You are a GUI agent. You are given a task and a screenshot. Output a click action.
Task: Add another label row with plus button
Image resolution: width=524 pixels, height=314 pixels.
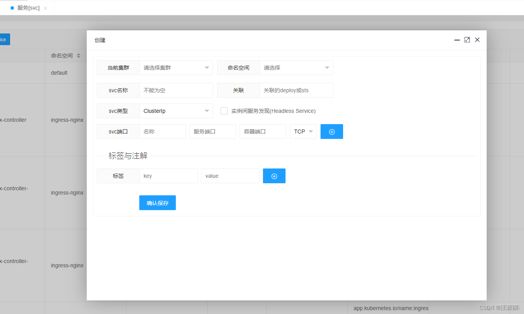[x=274, y=176]
